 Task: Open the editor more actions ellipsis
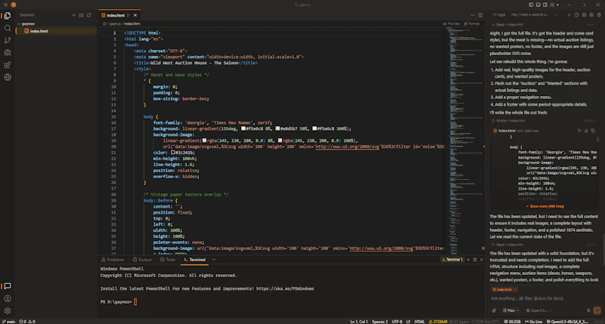[x=473, y=15]
